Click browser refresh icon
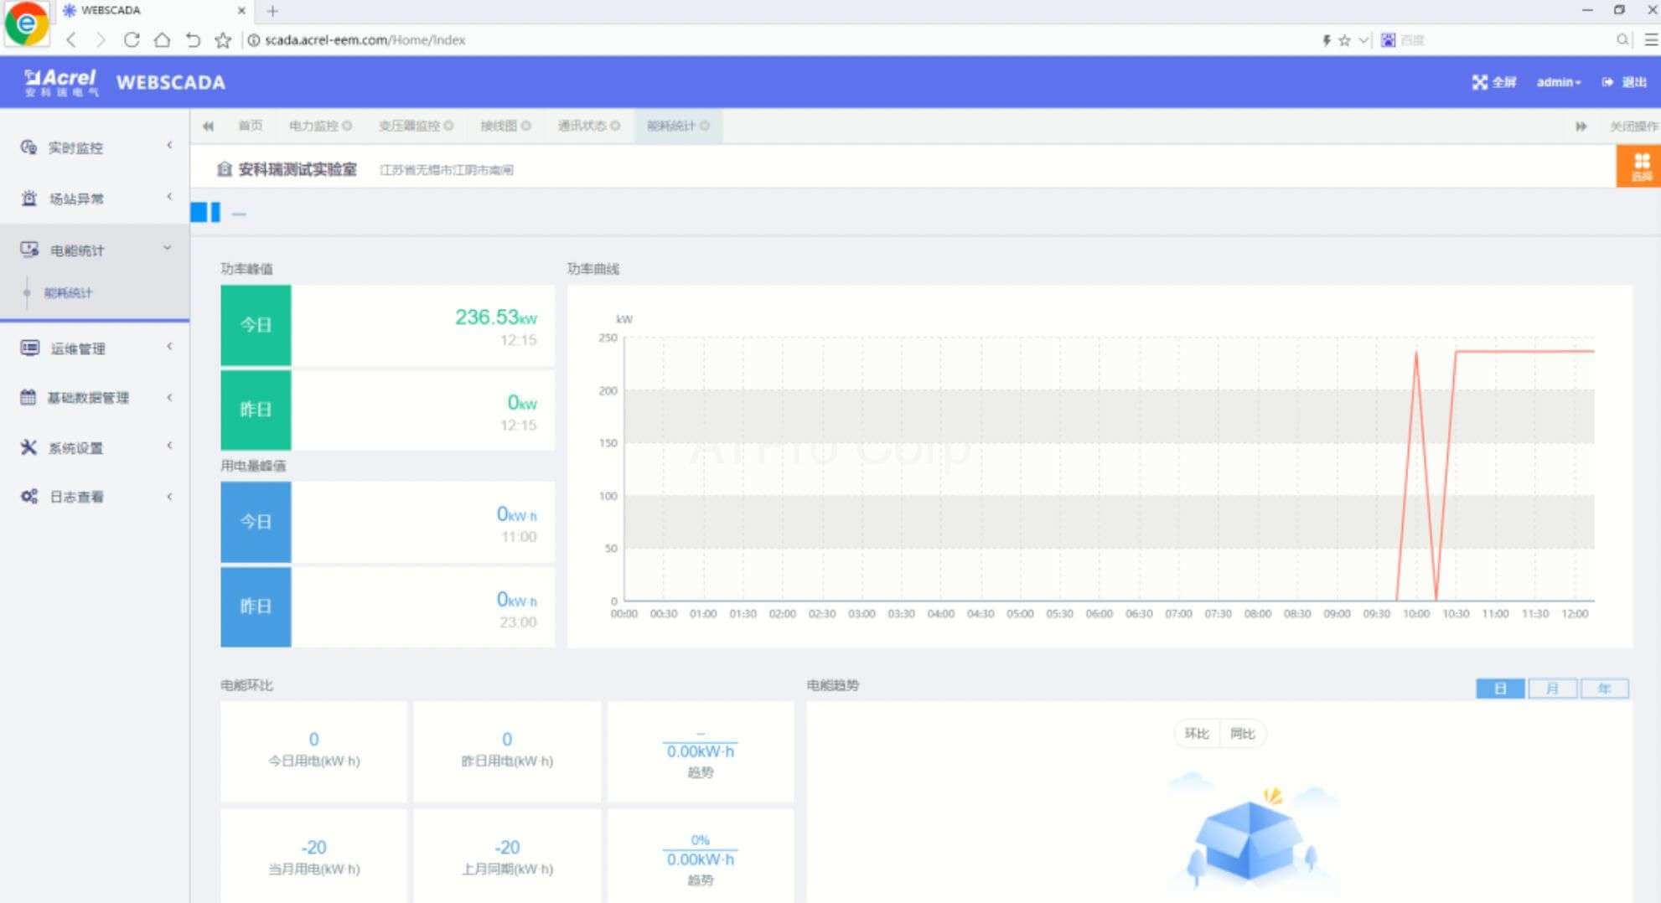Image resolution: width=1661 pixels, height=903 pixels. pos(132,39)
